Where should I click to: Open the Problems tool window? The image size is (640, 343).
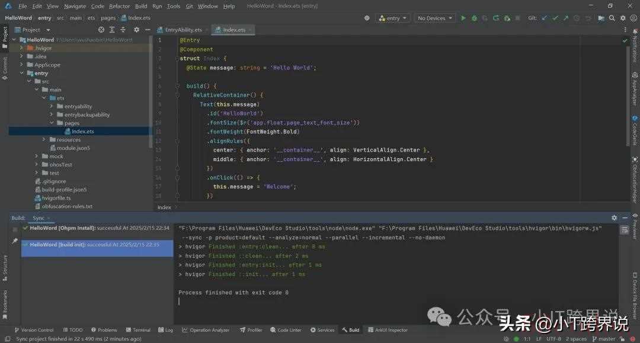(x=104, y=330)
